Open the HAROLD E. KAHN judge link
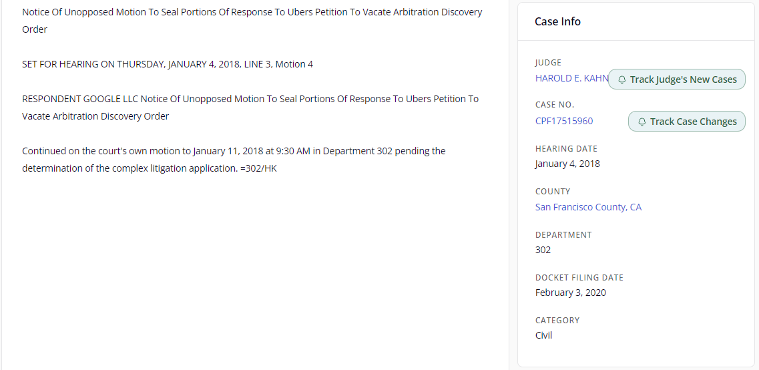The height and width of the screenshot is (370, 759). click(571, 78)
